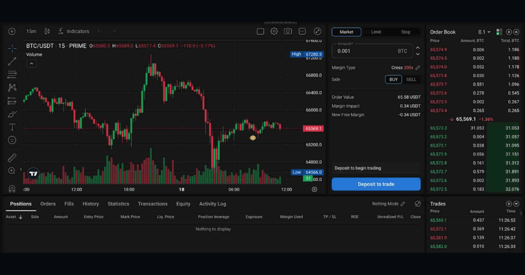Edit margin type Cross 200x pencil icon
This screenshot has width=525, height=275.
[x=417, y=68]
